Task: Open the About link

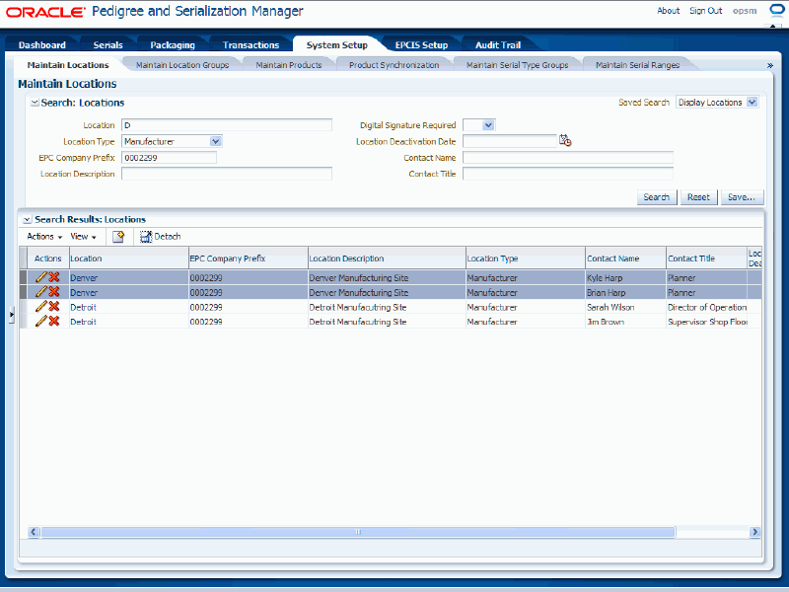Action: click(668, 11)
